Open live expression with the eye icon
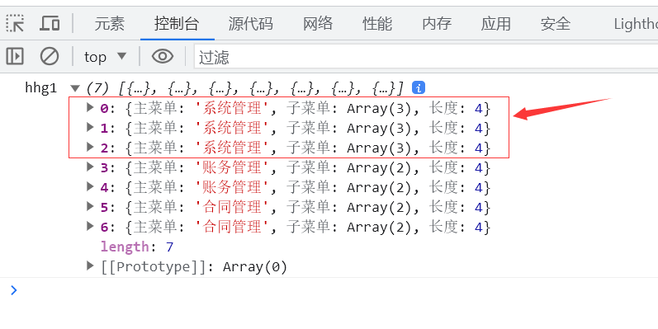Viewport: 658px width, 329px height. tap(163, 56)
